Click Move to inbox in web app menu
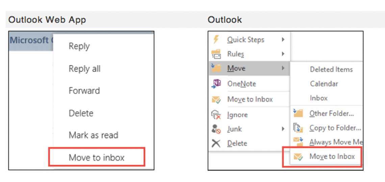 coord(97,157)
